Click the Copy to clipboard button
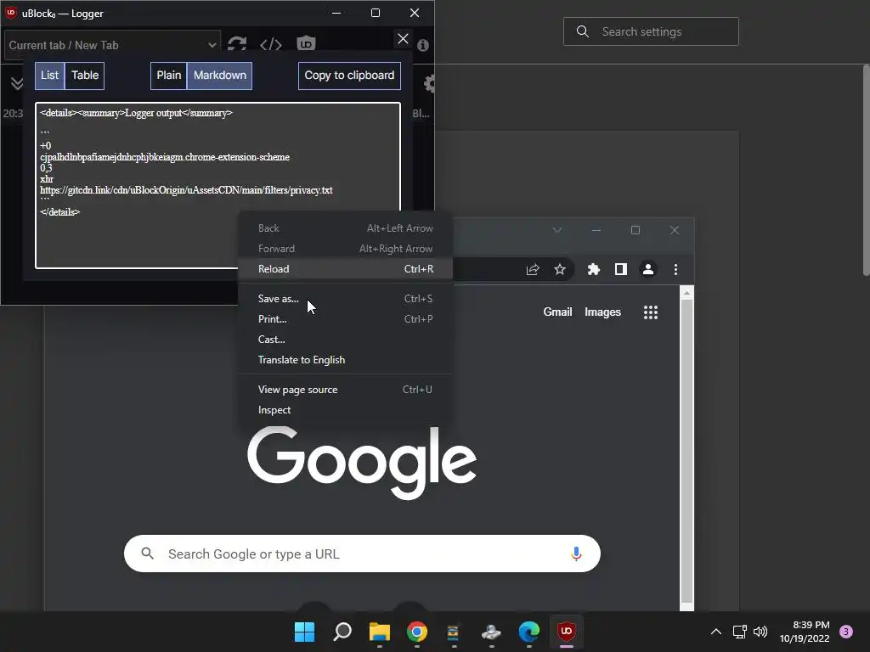Screen dimensions: 870x652 point(349,76)
